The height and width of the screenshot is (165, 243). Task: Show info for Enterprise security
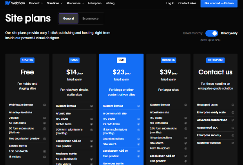point(233,135)
